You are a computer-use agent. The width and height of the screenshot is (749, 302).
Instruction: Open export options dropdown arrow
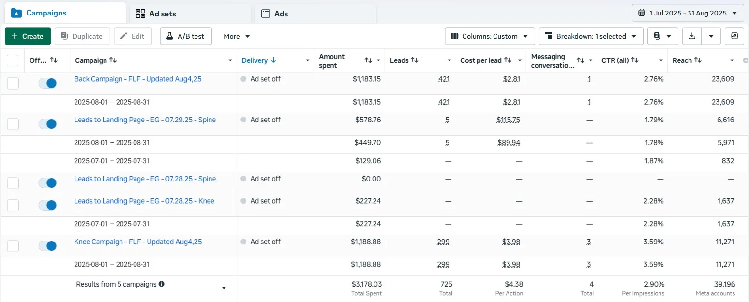click(711, 36)
